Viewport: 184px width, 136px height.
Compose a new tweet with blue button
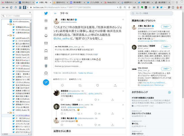46,82
